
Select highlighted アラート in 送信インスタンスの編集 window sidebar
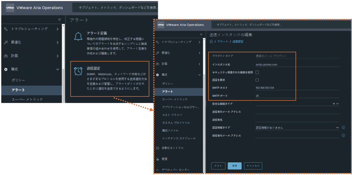click(x=178, y=91)
